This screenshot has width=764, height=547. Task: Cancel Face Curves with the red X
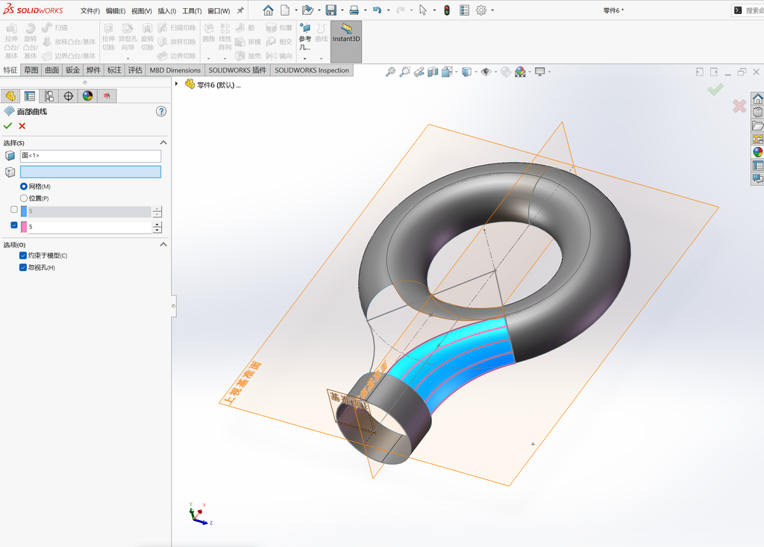22,126
